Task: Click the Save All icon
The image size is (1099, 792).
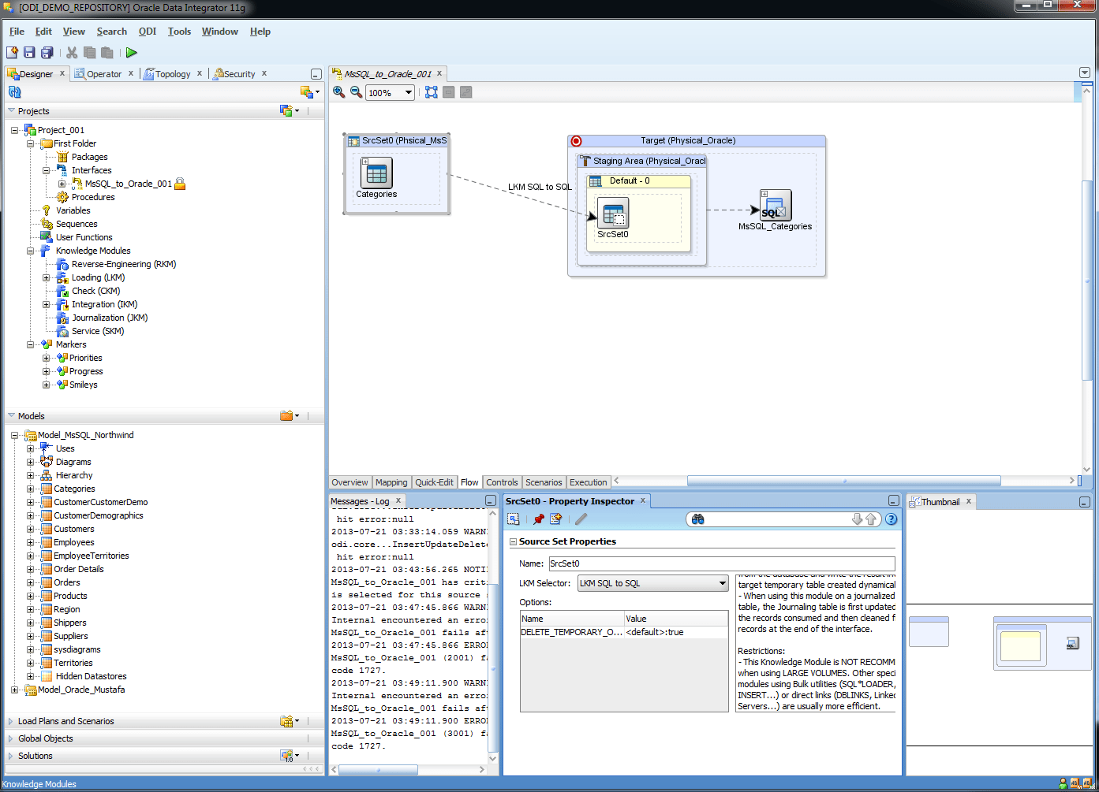Action: 47,52
